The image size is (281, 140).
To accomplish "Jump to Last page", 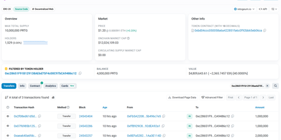I will (271, 98).
